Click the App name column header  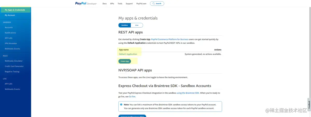pos(124,50)
